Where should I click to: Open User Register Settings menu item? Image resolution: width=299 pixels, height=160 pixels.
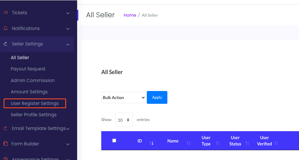[35, 103]
